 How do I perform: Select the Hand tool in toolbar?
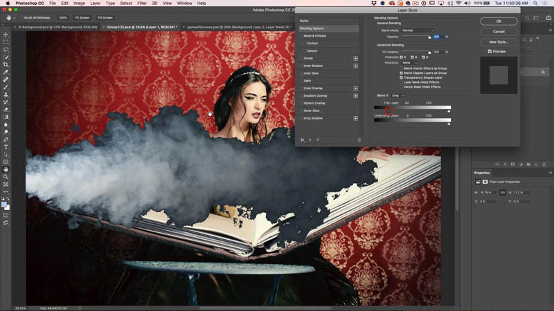coord(6,169)
